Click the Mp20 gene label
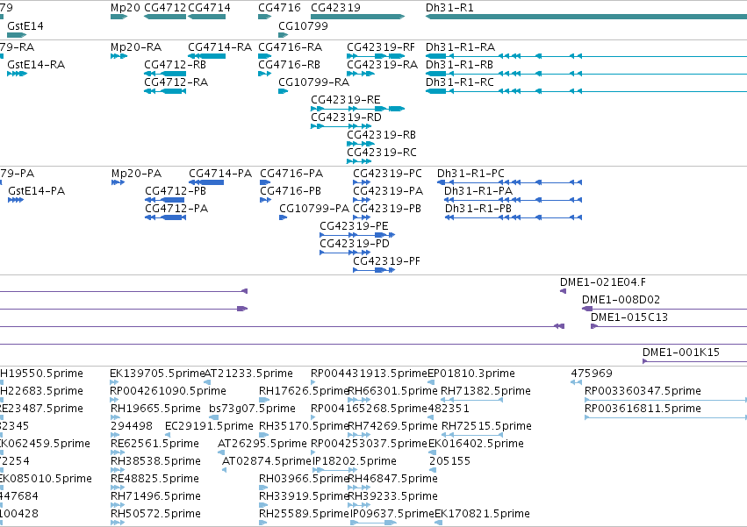The width and height of the screenshot is (747, 527). pyautogui.click(x=126, y=8)
